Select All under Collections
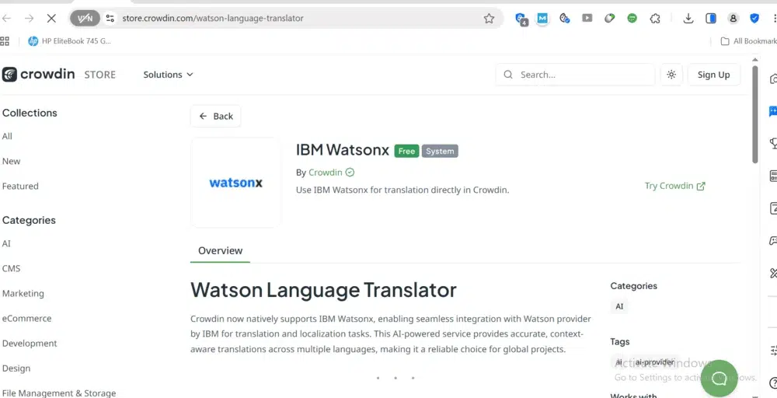Image resolution: width=777 pixels, height=398 pixels. (x=7, y=136)
